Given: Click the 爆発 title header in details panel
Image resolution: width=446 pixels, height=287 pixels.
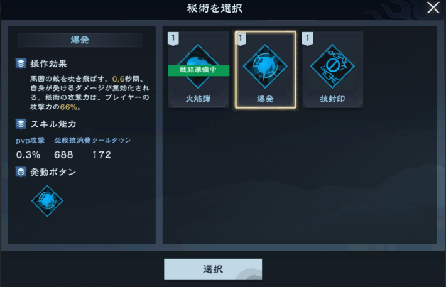Looking at the screenshot, I should 80,40.
